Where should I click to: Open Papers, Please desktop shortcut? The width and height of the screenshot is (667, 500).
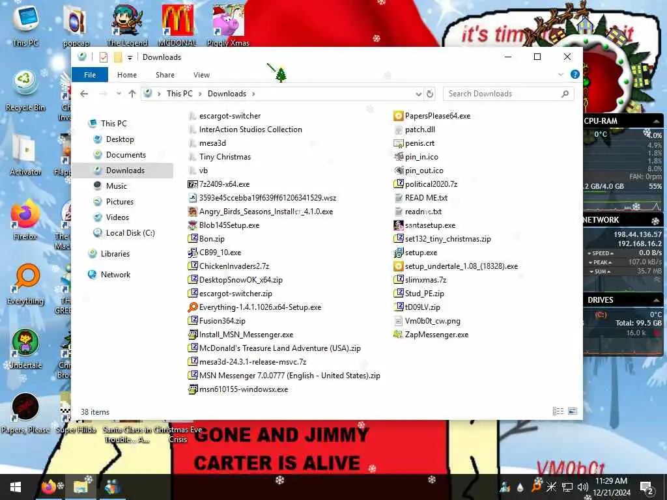pyautogui.click(x=25, y=413)
